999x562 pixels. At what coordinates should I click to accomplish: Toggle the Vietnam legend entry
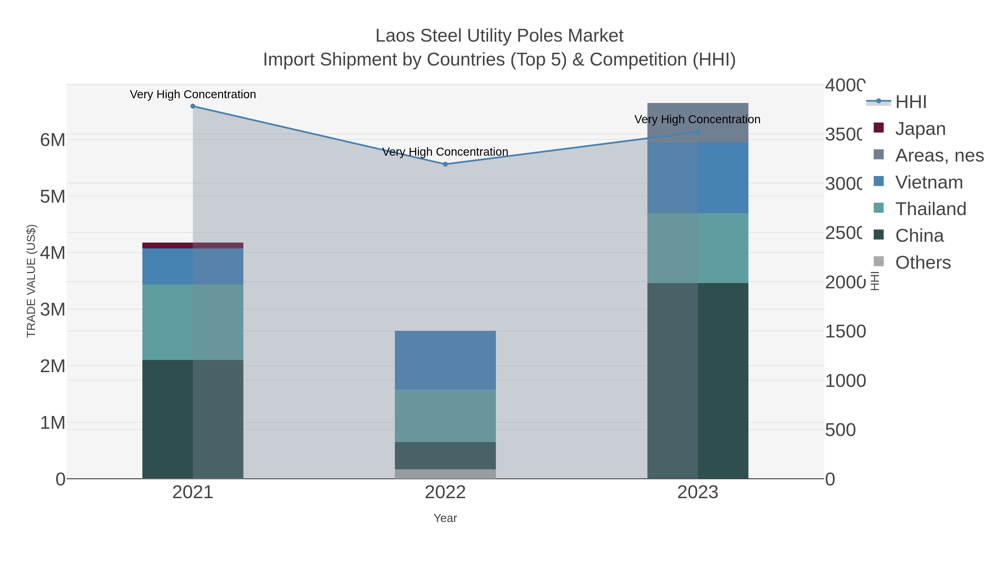pos(918,182)
